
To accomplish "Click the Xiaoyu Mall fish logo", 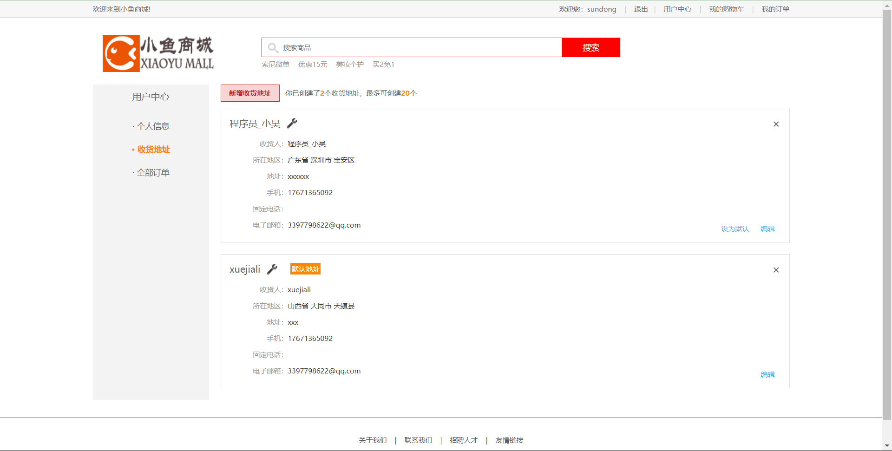I will [x=158, y=53].
